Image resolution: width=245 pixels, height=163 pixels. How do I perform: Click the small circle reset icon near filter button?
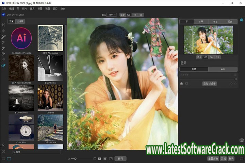(231, 84)
